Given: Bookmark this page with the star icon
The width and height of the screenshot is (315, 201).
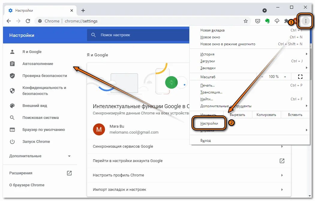Looking at the screenshot, I should click(245, 21).
